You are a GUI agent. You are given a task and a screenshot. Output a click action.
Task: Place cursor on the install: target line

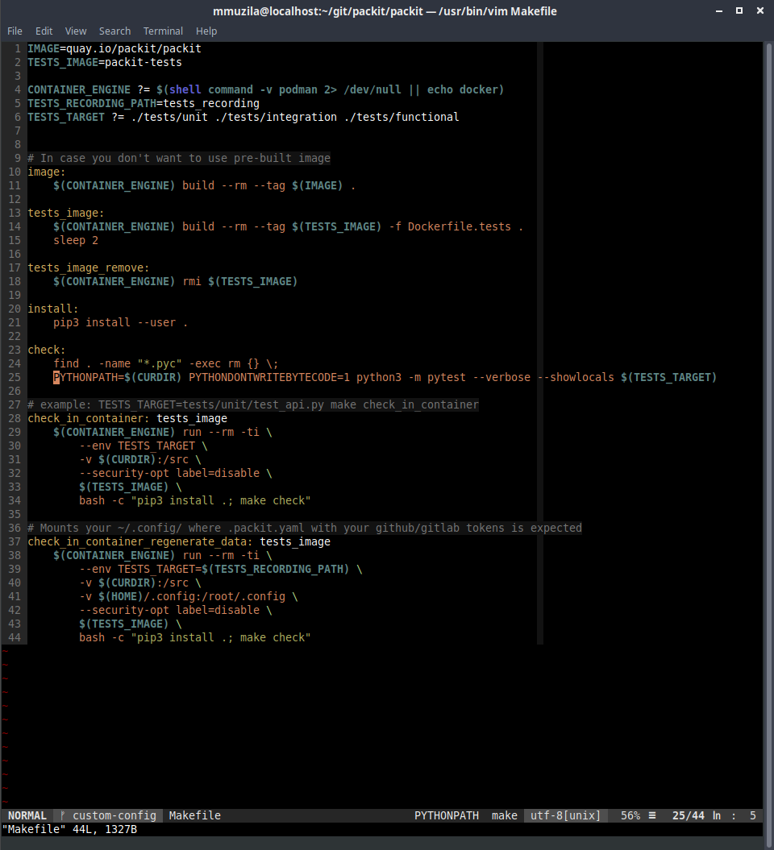click(53, 309)
